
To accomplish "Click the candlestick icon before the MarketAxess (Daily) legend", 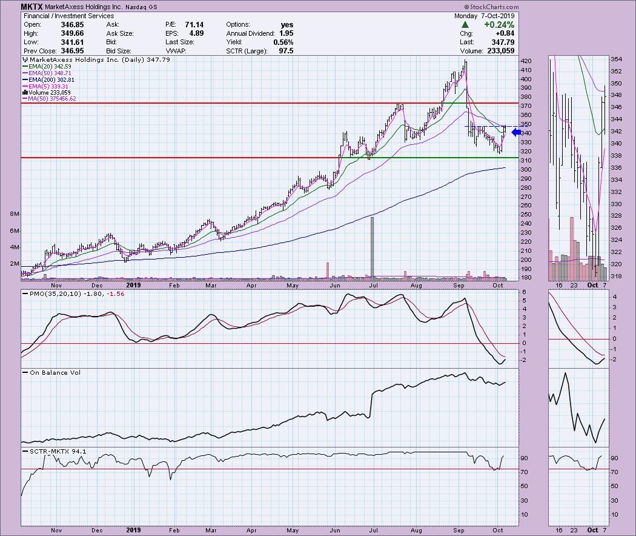I will click(x=25, y=59).
